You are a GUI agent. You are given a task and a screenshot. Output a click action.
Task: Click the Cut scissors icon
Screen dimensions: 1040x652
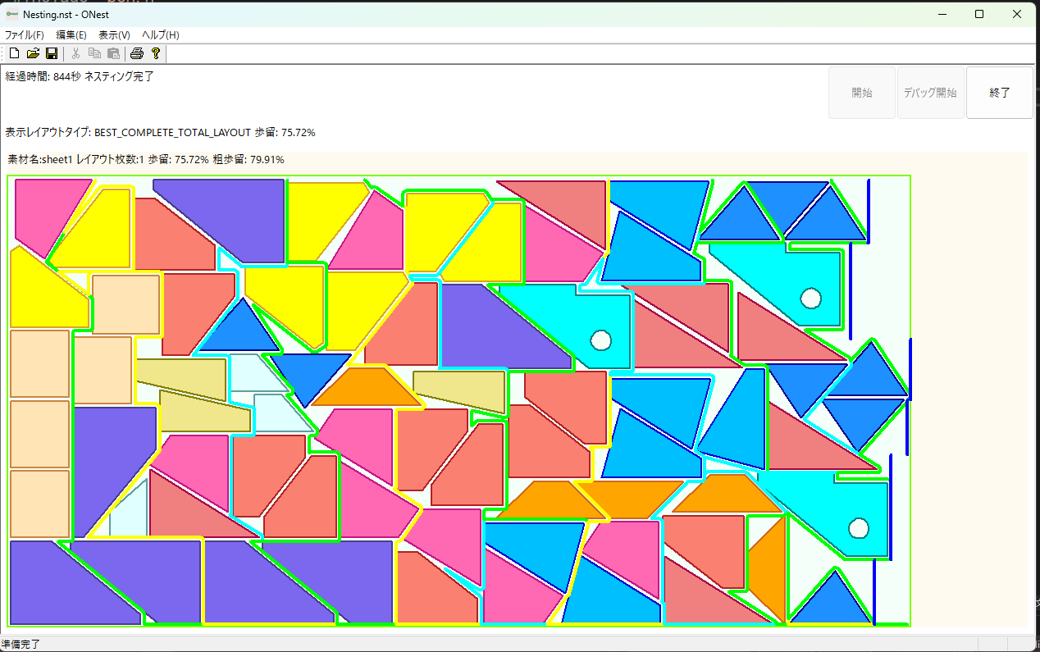tap(75, 54)
